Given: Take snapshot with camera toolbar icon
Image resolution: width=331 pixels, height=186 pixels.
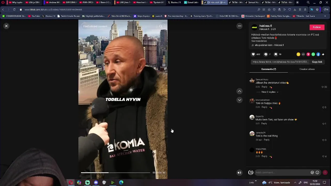Looking at the screenshot, I should pyautogui.click(x=269, y=10).
